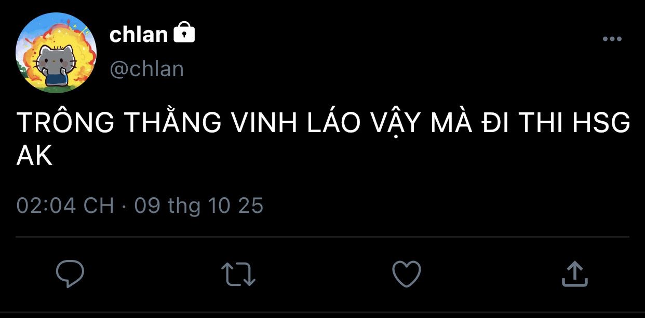645x318 pixels.
Task: Open chlan's cat profile picture
Action: click(56, 53)
